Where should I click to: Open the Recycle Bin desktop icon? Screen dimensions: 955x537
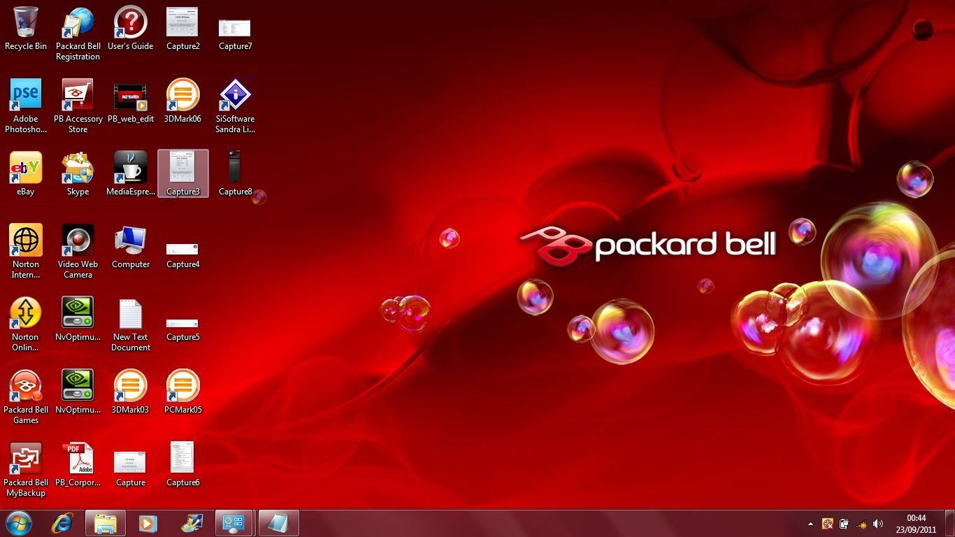point(26,29)
